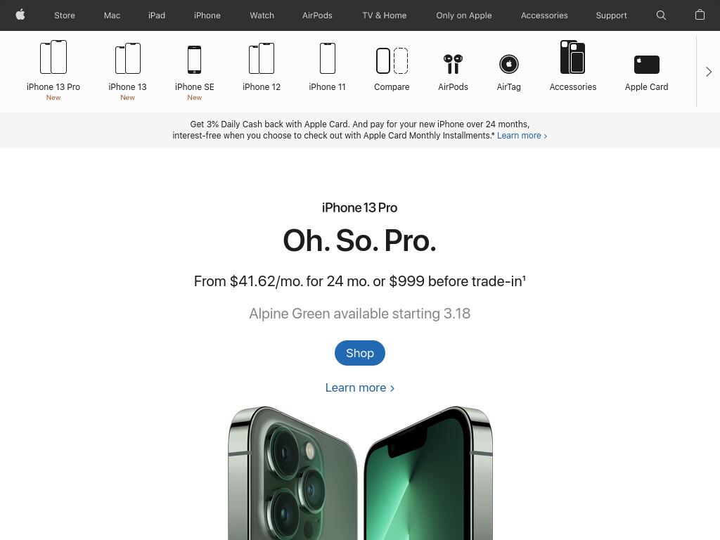The height and width of the screenshot is (540, 720).
Task: Select the iPhone SE icon
Action: (x=194, y=59)
